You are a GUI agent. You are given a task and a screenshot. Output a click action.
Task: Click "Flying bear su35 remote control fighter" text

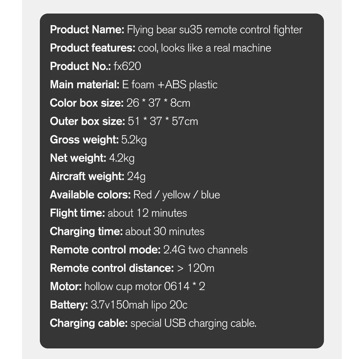(215, 29)
